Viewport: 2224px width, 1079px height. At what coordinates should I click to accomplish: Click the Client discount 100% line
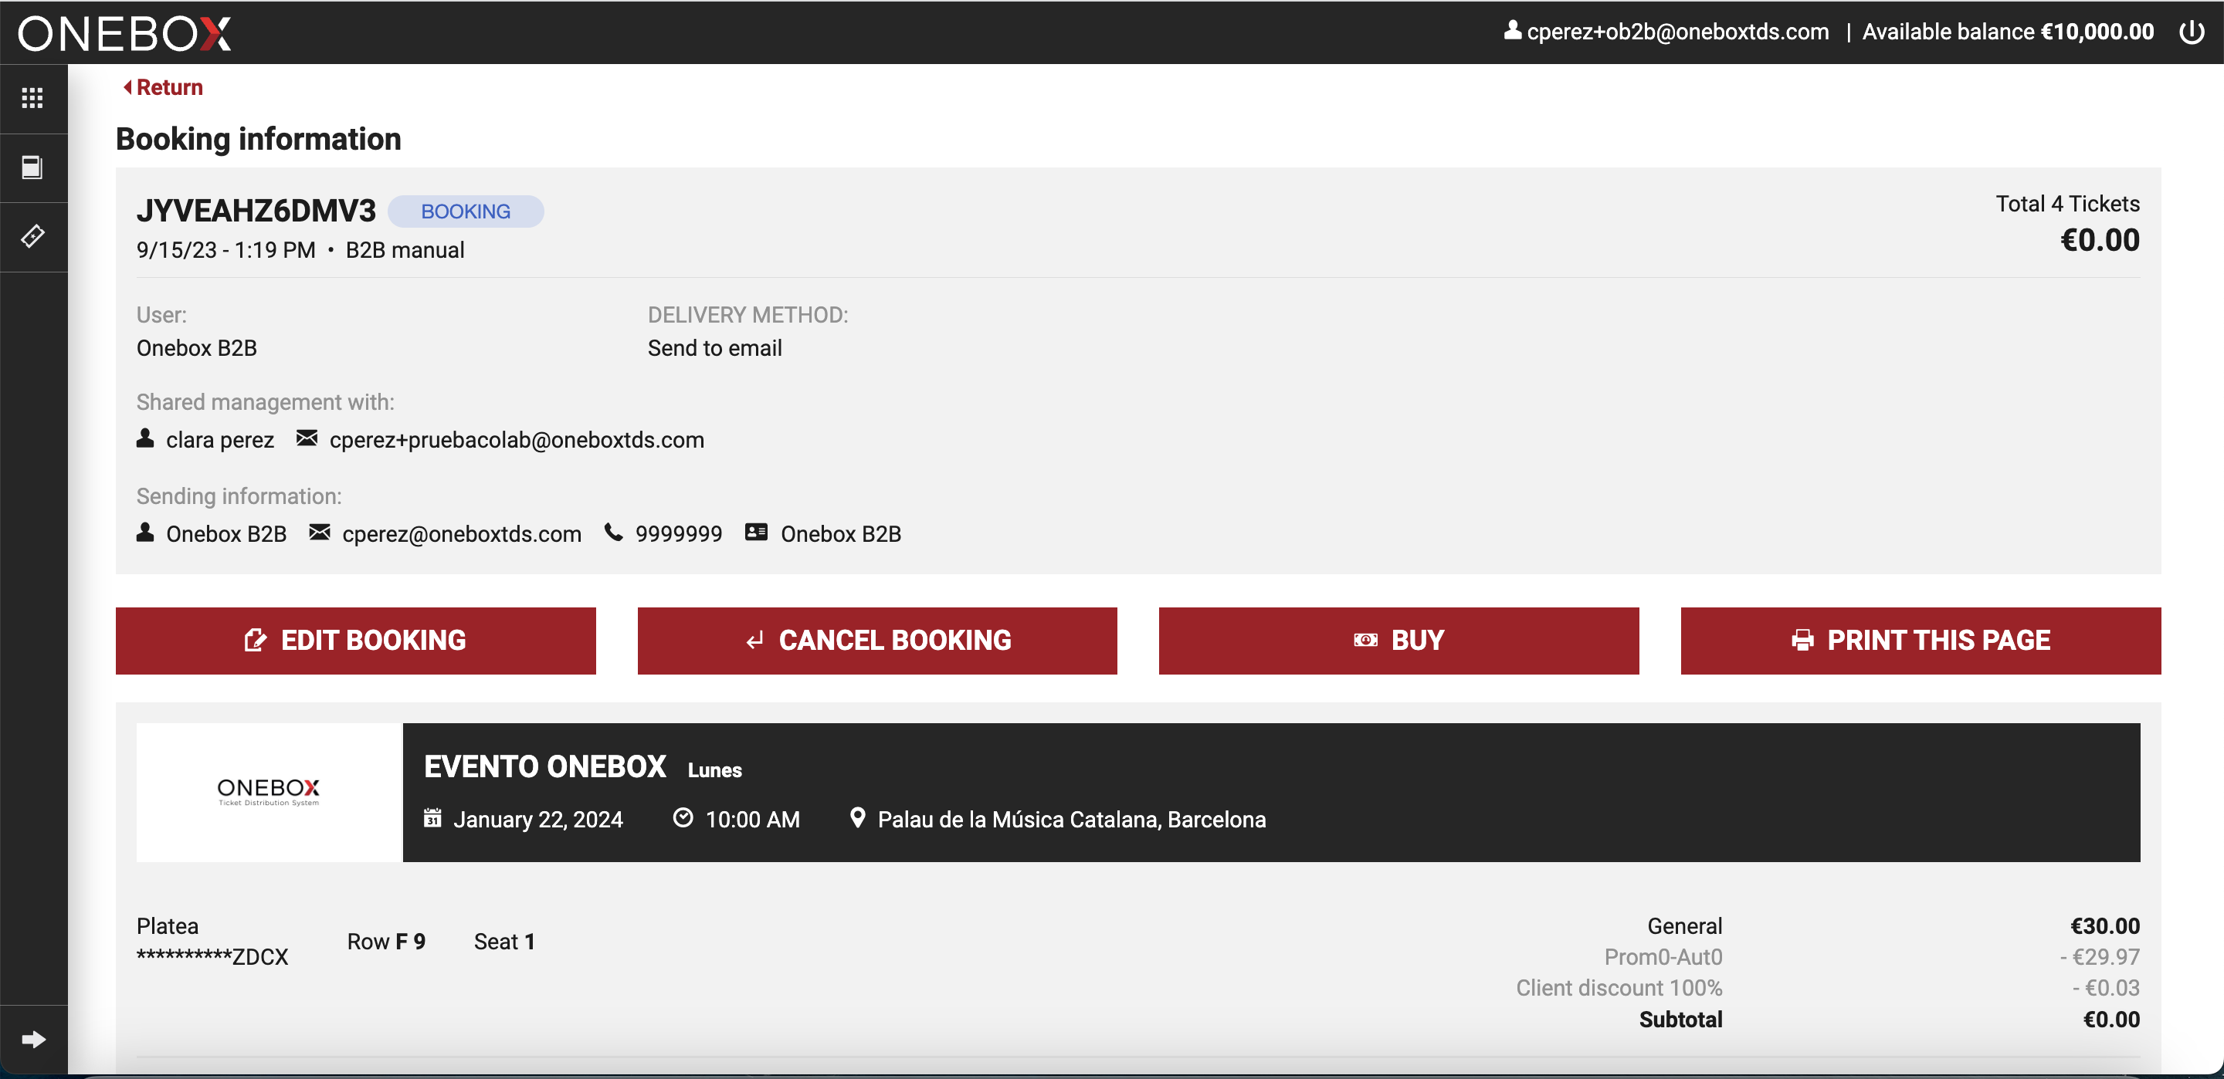1619,989
